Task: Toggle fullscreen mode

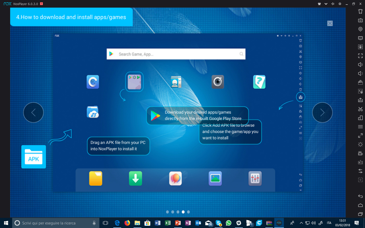Action: (x=360, y=56)
